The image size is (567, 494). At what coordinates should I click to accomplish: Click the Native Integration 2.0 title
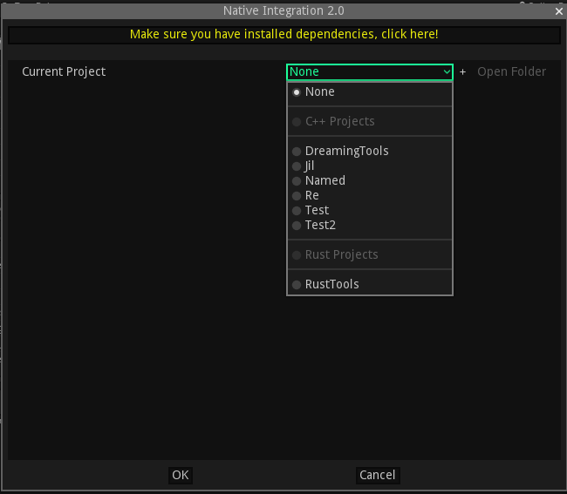click(283, 10)
